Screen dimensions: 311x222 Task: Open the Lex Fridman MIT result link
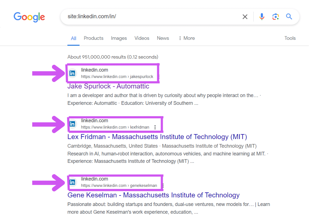coord(157,137)
